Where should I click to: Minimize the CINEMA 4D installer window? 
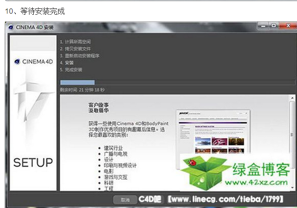263,26
